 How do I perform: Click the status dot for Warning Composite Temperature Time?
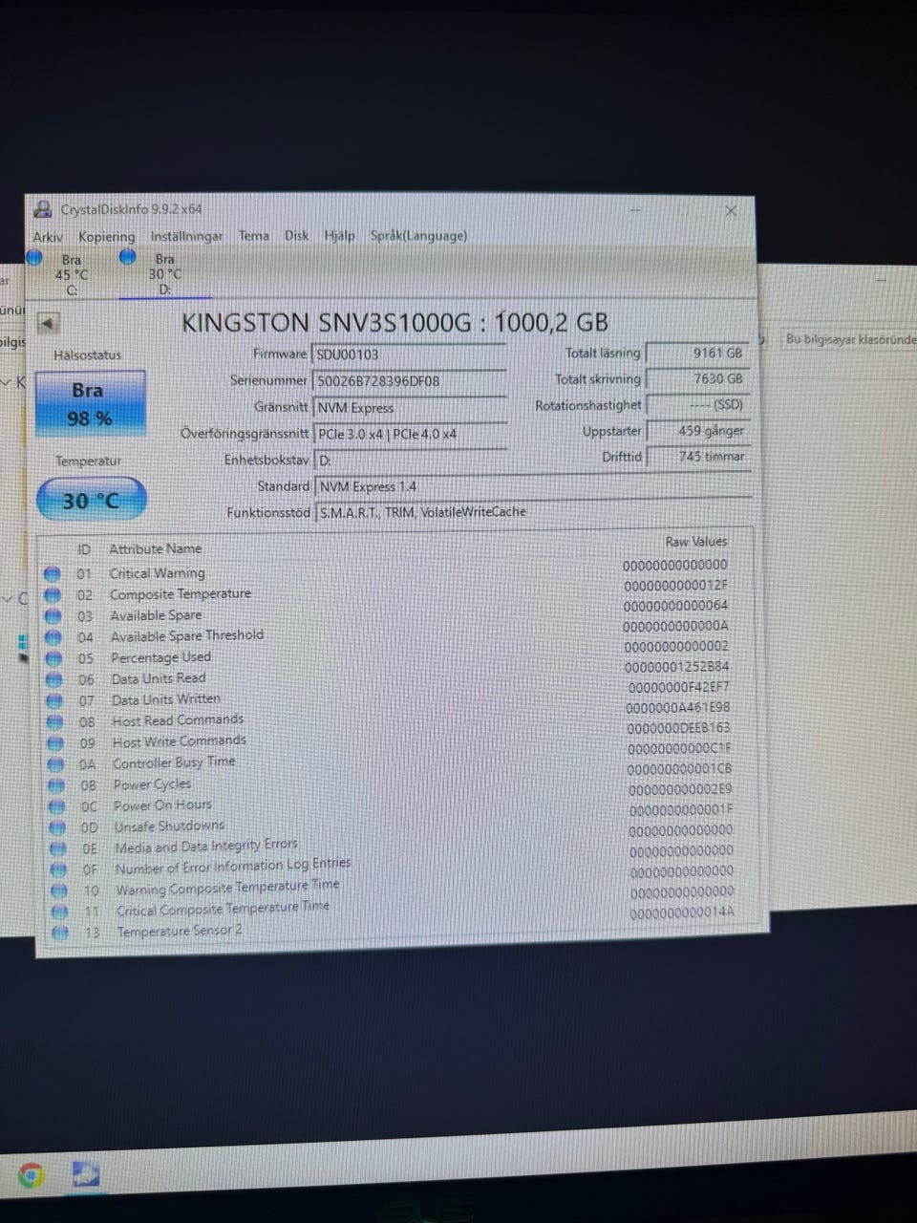(59, 890)
